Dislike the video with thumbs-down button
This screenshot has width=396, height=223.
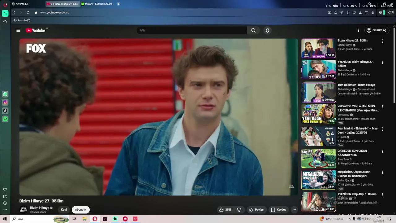pyautogui.click(x=239, y=210)
